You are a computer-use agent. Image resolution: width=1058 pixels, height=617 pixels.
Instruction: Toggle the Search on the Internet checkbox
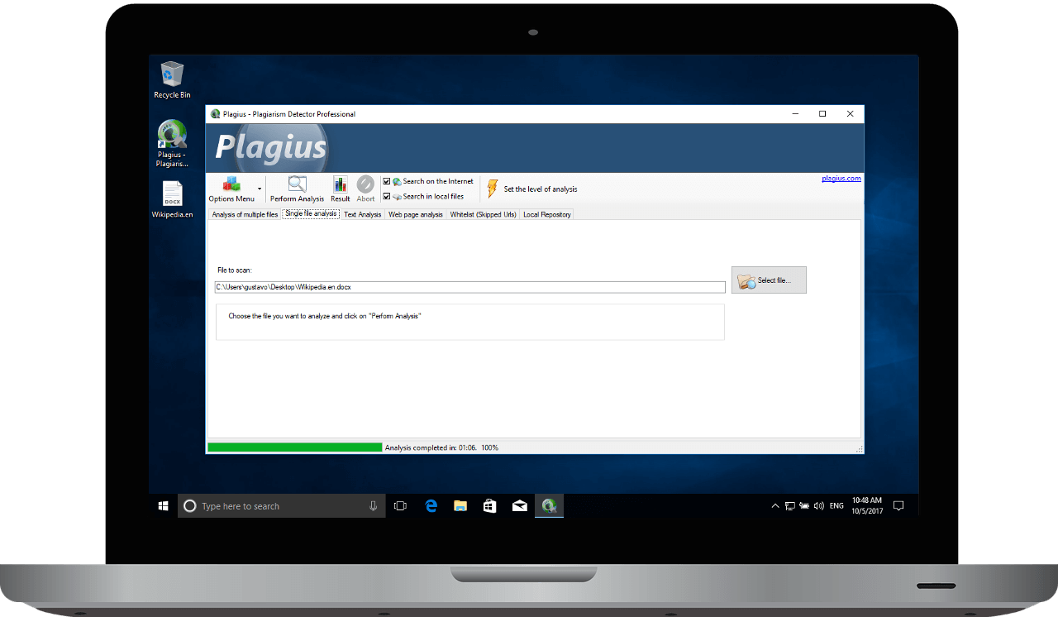[x=387, y=181]
